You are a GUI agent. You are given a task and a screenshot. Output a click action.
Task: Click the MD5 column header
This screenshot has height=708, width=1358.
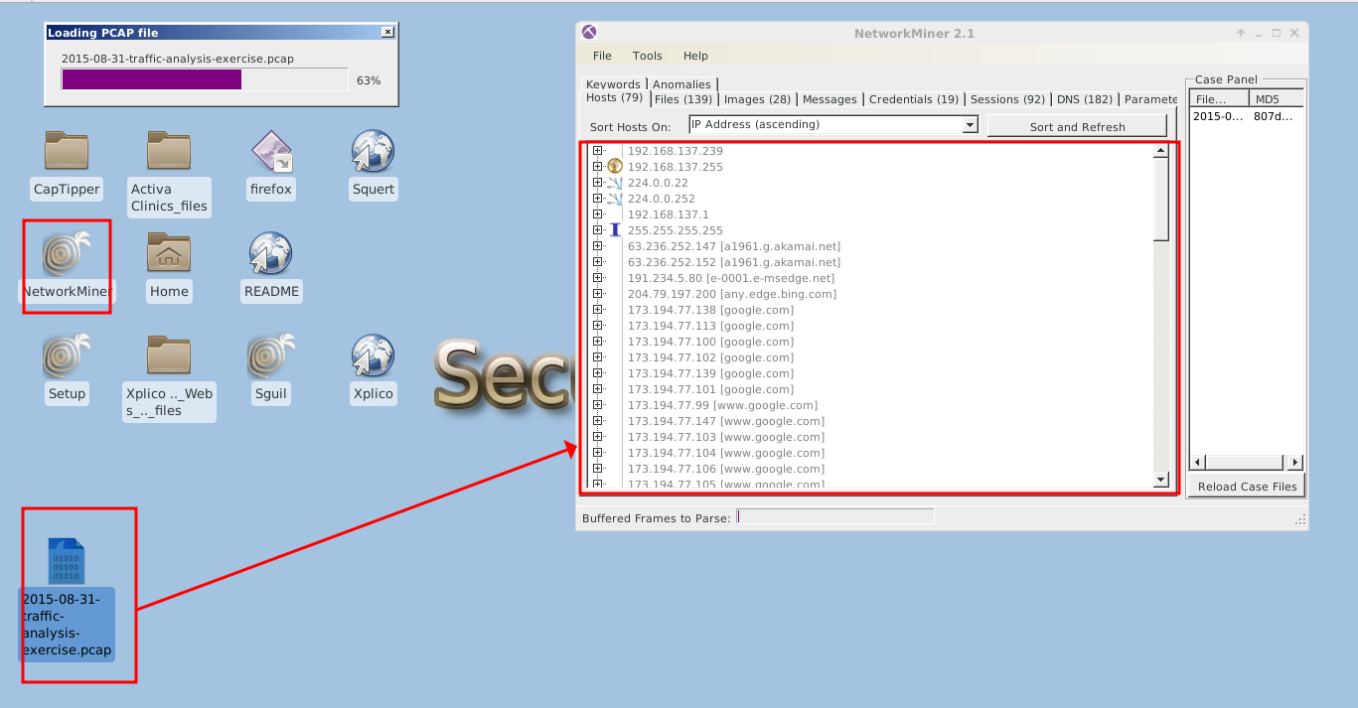1277,99
